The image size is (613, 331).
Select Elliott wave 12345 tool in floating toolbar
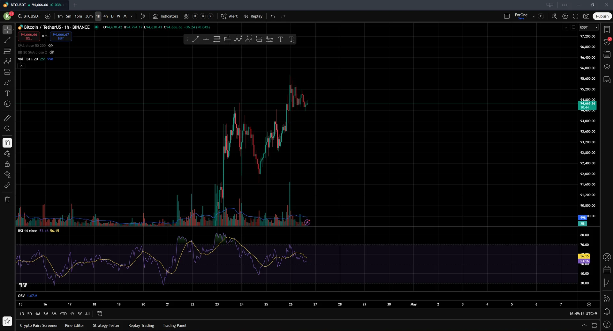(238, 39)
